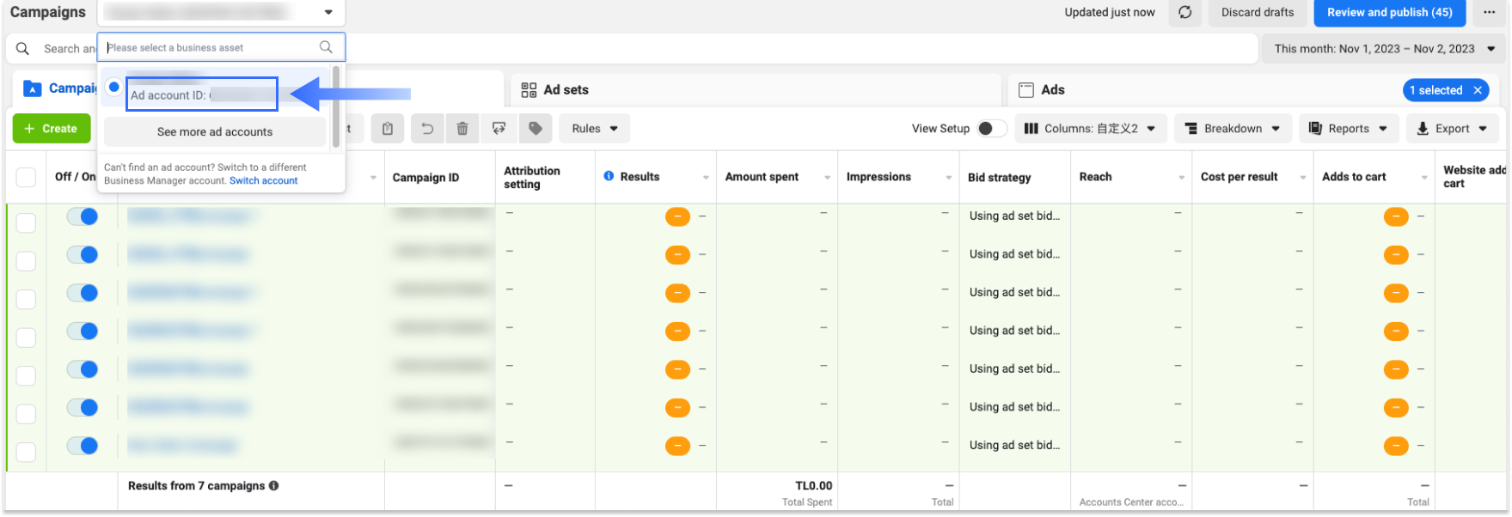The width and height of the screenshot is (1512, 517).
Task: Click the tag label icon
Action: click(x=536, y=129)
